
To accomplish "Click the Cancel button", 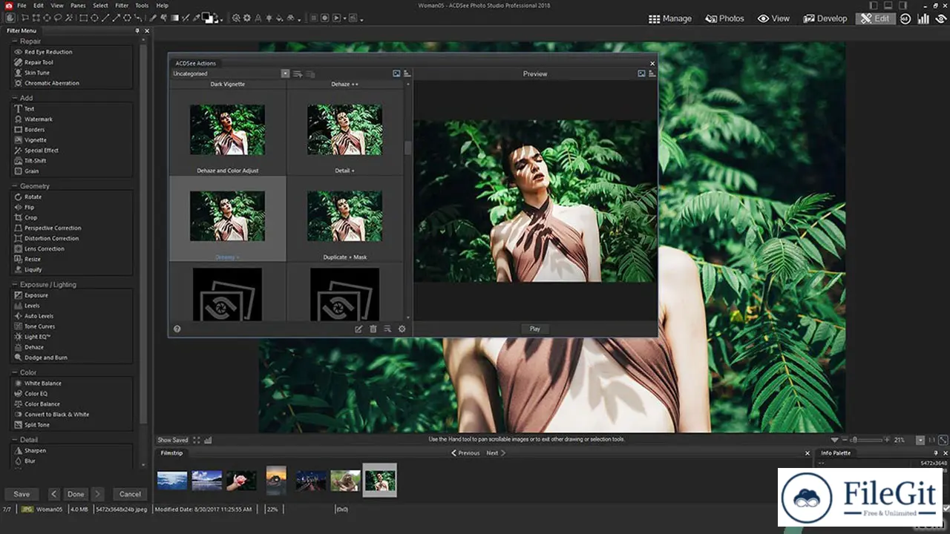I will pyautogui.click(x=130, y=494).
